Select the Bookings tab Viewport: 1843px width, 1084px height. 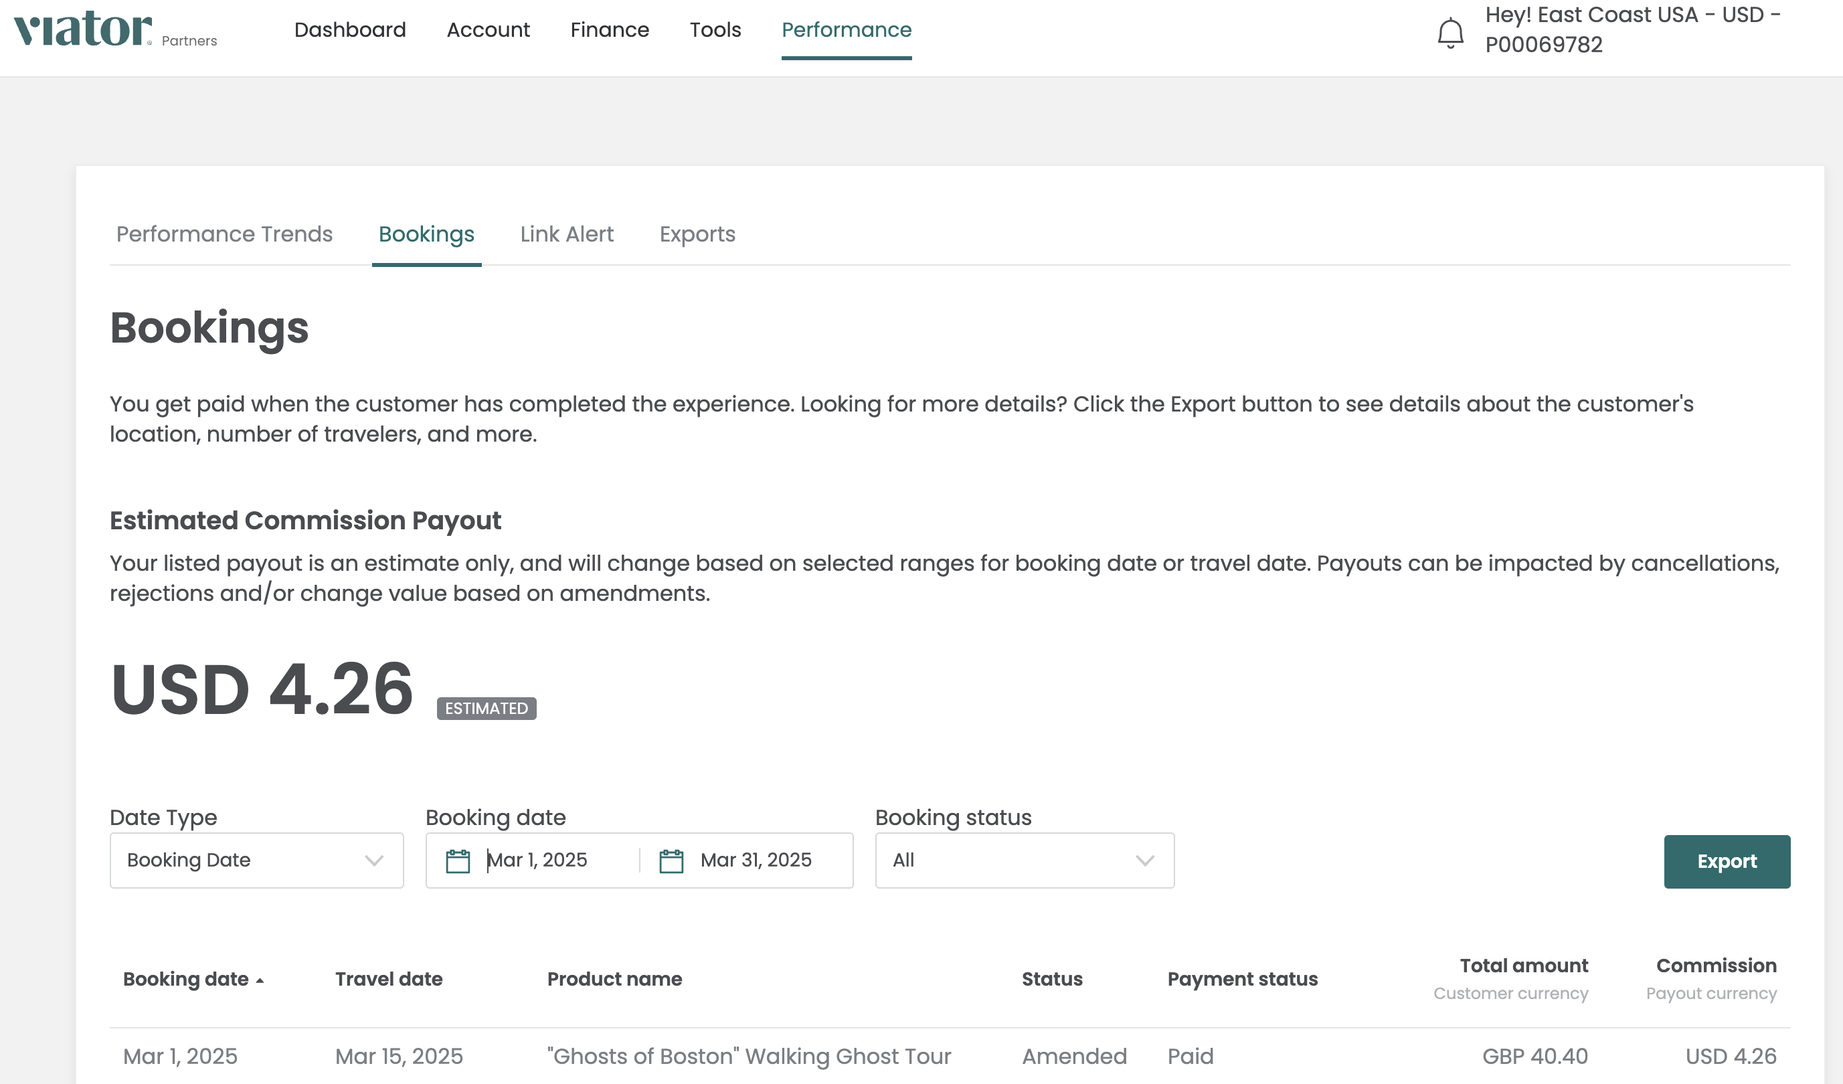[426, 234]
